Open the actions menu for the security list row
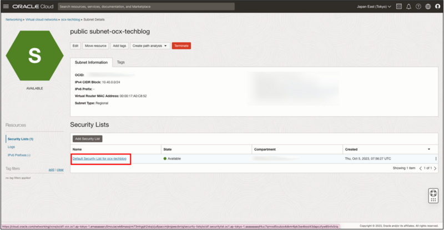 [436, 159]
